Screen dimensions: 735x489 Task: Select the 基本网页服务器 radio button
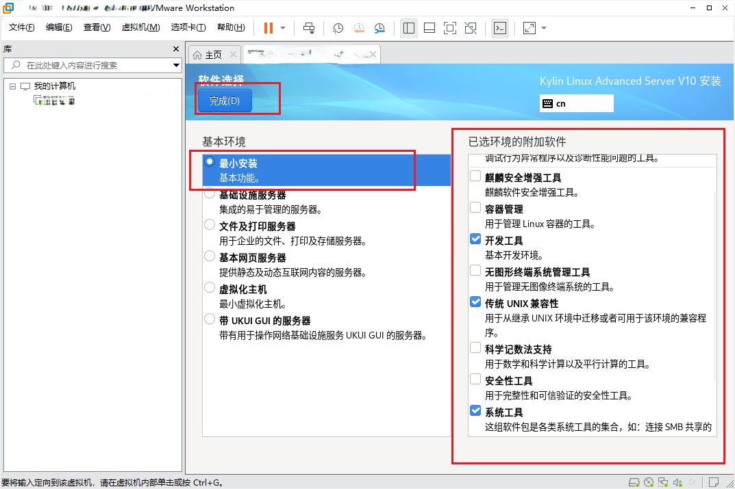[x=210, y=256]
